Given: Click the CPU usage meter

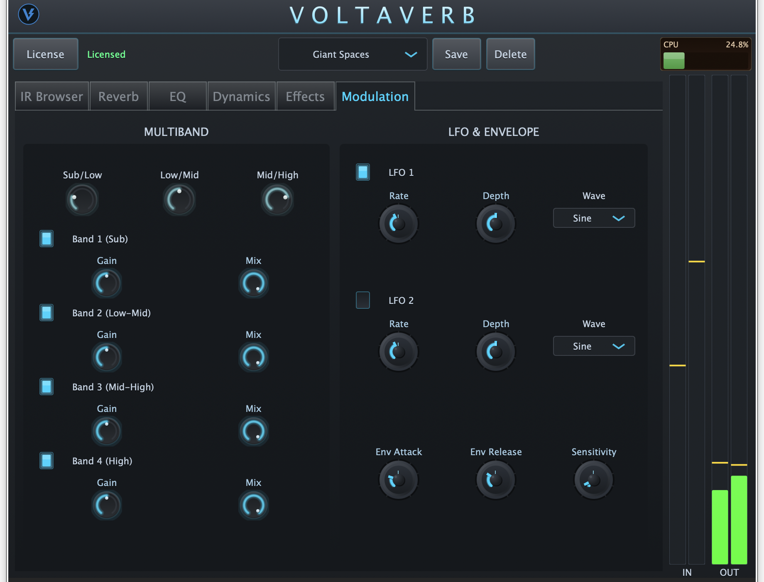Looking at the screenshot, I should [x=706, y=54].
